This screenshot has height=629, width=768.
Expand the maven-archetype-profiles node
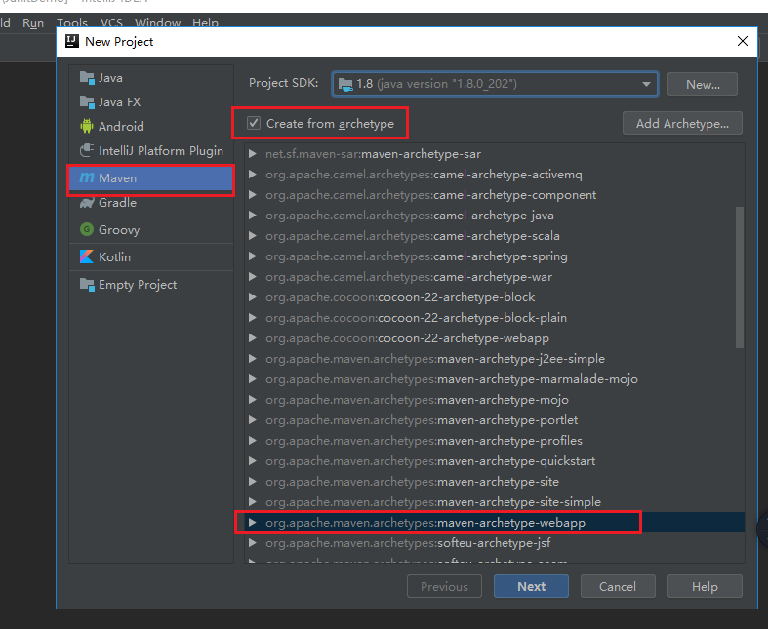point(252,441)
